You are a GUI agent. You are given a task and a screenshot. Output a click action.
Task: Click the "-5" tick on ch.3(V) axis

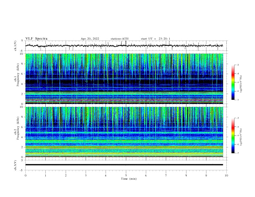(22, 170)
